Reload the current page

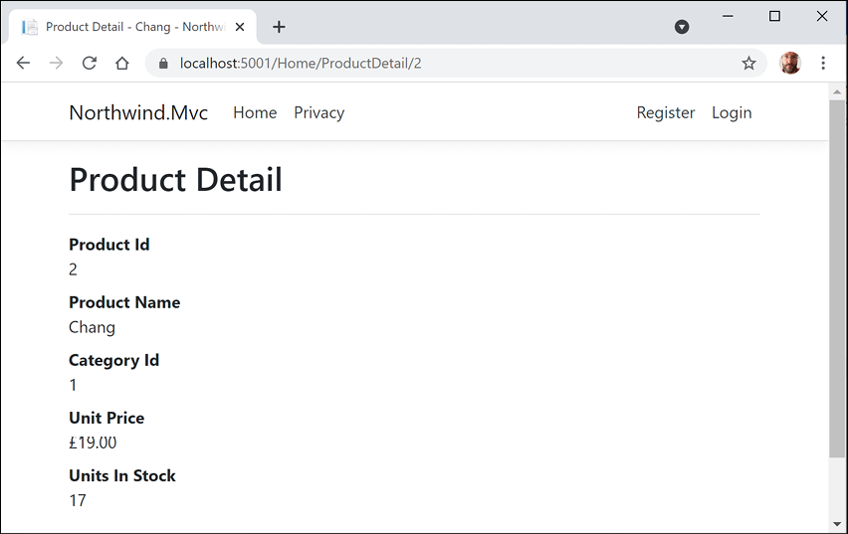89,63
